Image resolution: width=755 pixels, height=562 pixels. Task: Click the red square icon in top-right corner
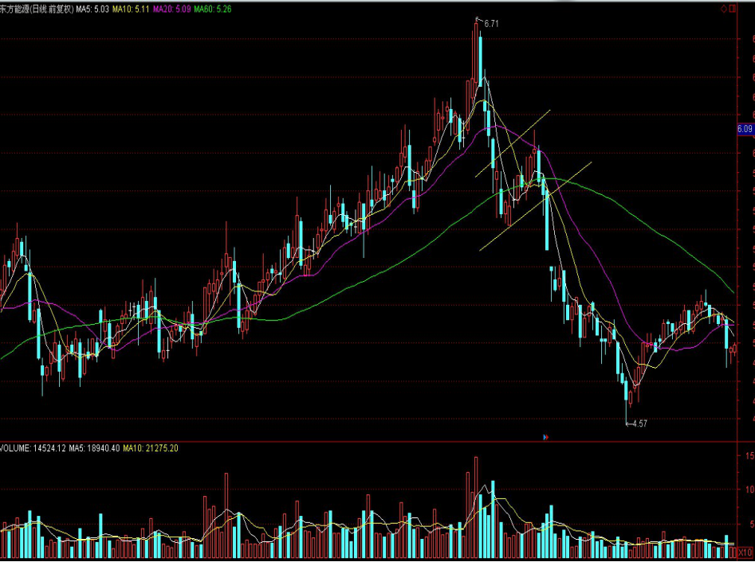point(733,8)
